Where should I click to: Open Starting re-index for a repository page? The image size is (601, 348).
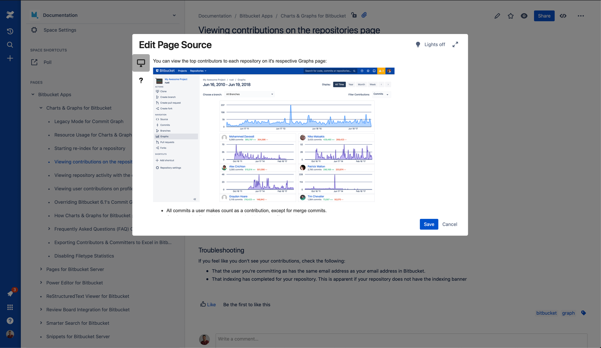click(x=90, y=148)
